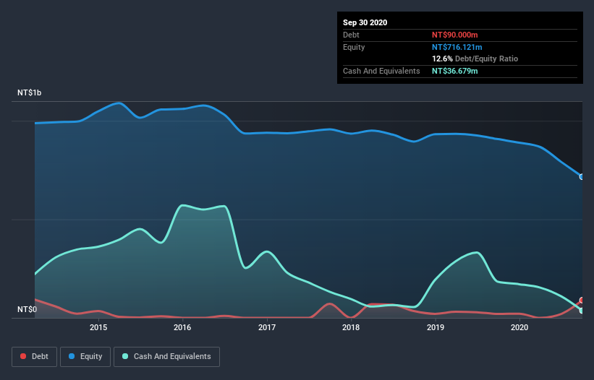The image size is (594, 380).
Task: Click the 12.6% Debt/Equity Ratio text
Action: (x=475, y=59)
